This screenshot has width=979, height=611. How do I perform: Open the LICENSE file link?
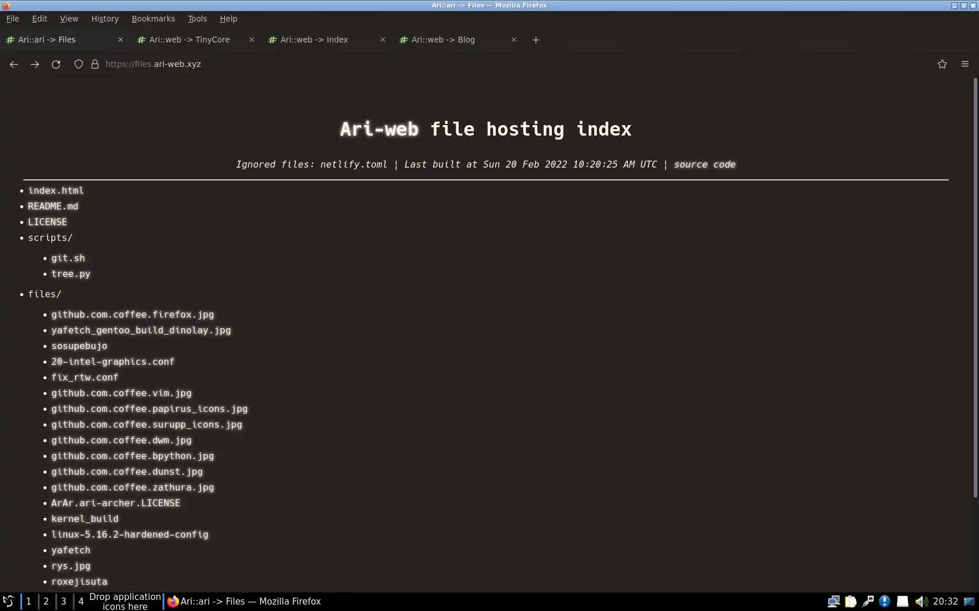[x=47, y=222]
